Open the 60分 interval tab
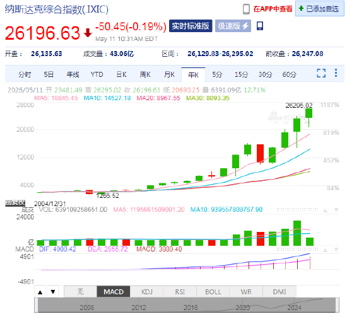Viewport: 347px width, 317px height. [x=289, y=74]
